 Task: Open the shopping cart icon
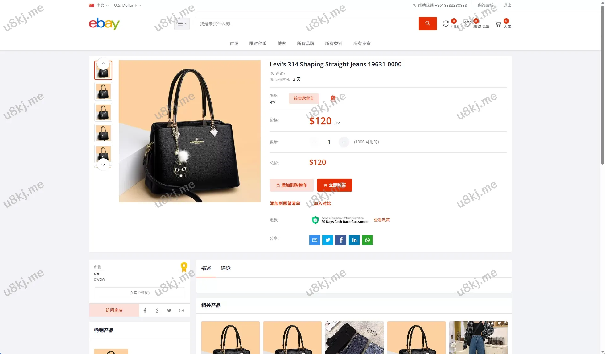click(498, 24)
